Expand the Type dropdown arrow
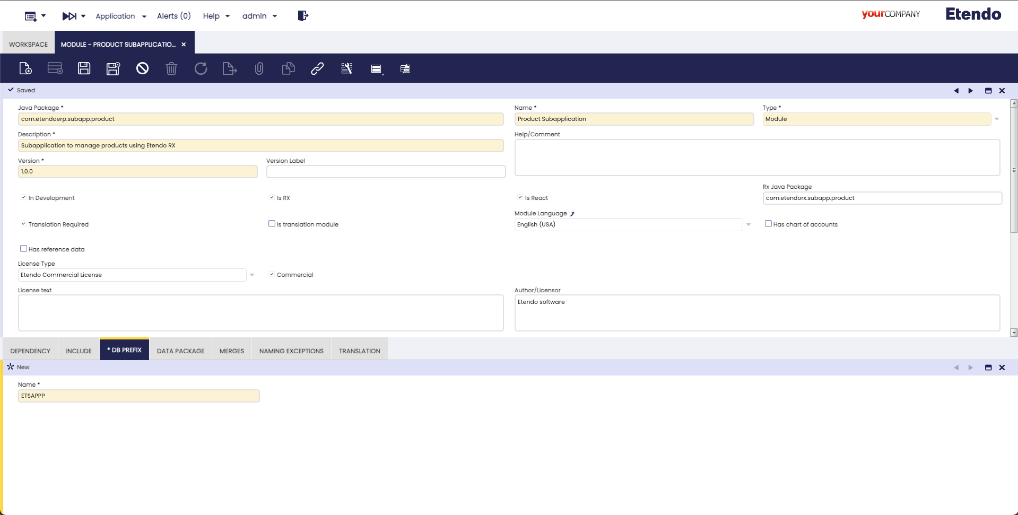 pyautogui.click(x=997, y=119)
